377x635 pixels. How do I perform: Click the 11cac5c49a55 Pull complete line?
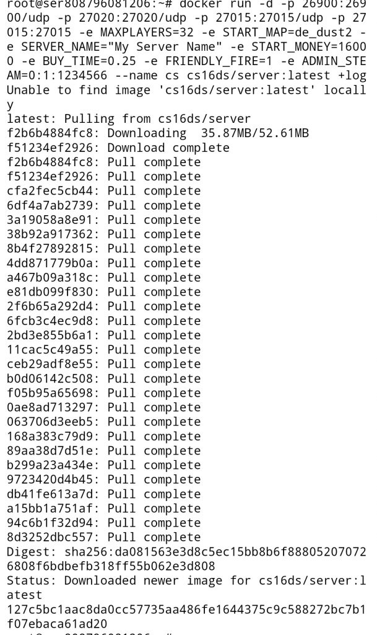point(103,350)
